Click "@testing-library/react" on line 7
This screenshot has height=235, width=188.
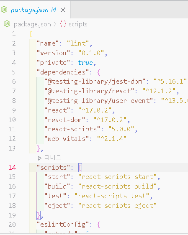89,91
